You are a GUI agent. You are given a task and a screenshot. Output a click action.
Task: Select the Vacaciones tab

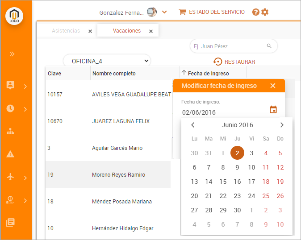[126, 31]
